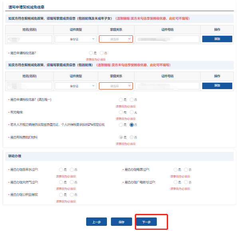Select 是 for 是否办理公积金提取

pos(61,195)
